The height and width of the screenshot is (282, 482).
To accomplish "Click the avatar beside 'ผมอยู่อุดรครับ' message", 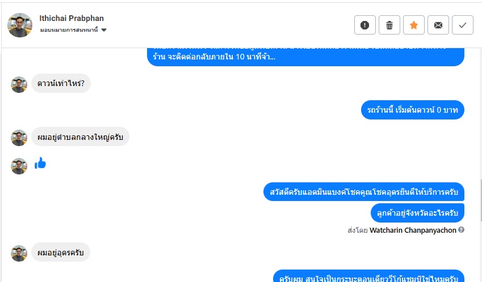I will 19,253.
